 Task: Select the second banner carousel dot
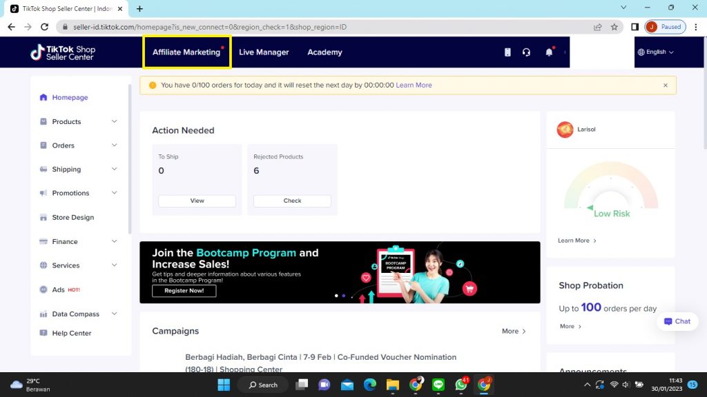pyautogui.click(x=344, y=296)
